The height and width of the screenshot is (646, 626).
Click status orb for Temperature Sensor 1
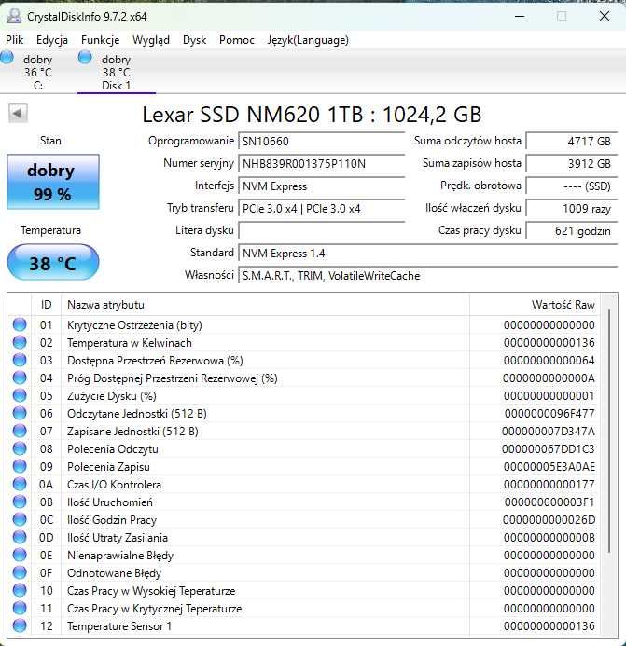(x=20, y=625)
